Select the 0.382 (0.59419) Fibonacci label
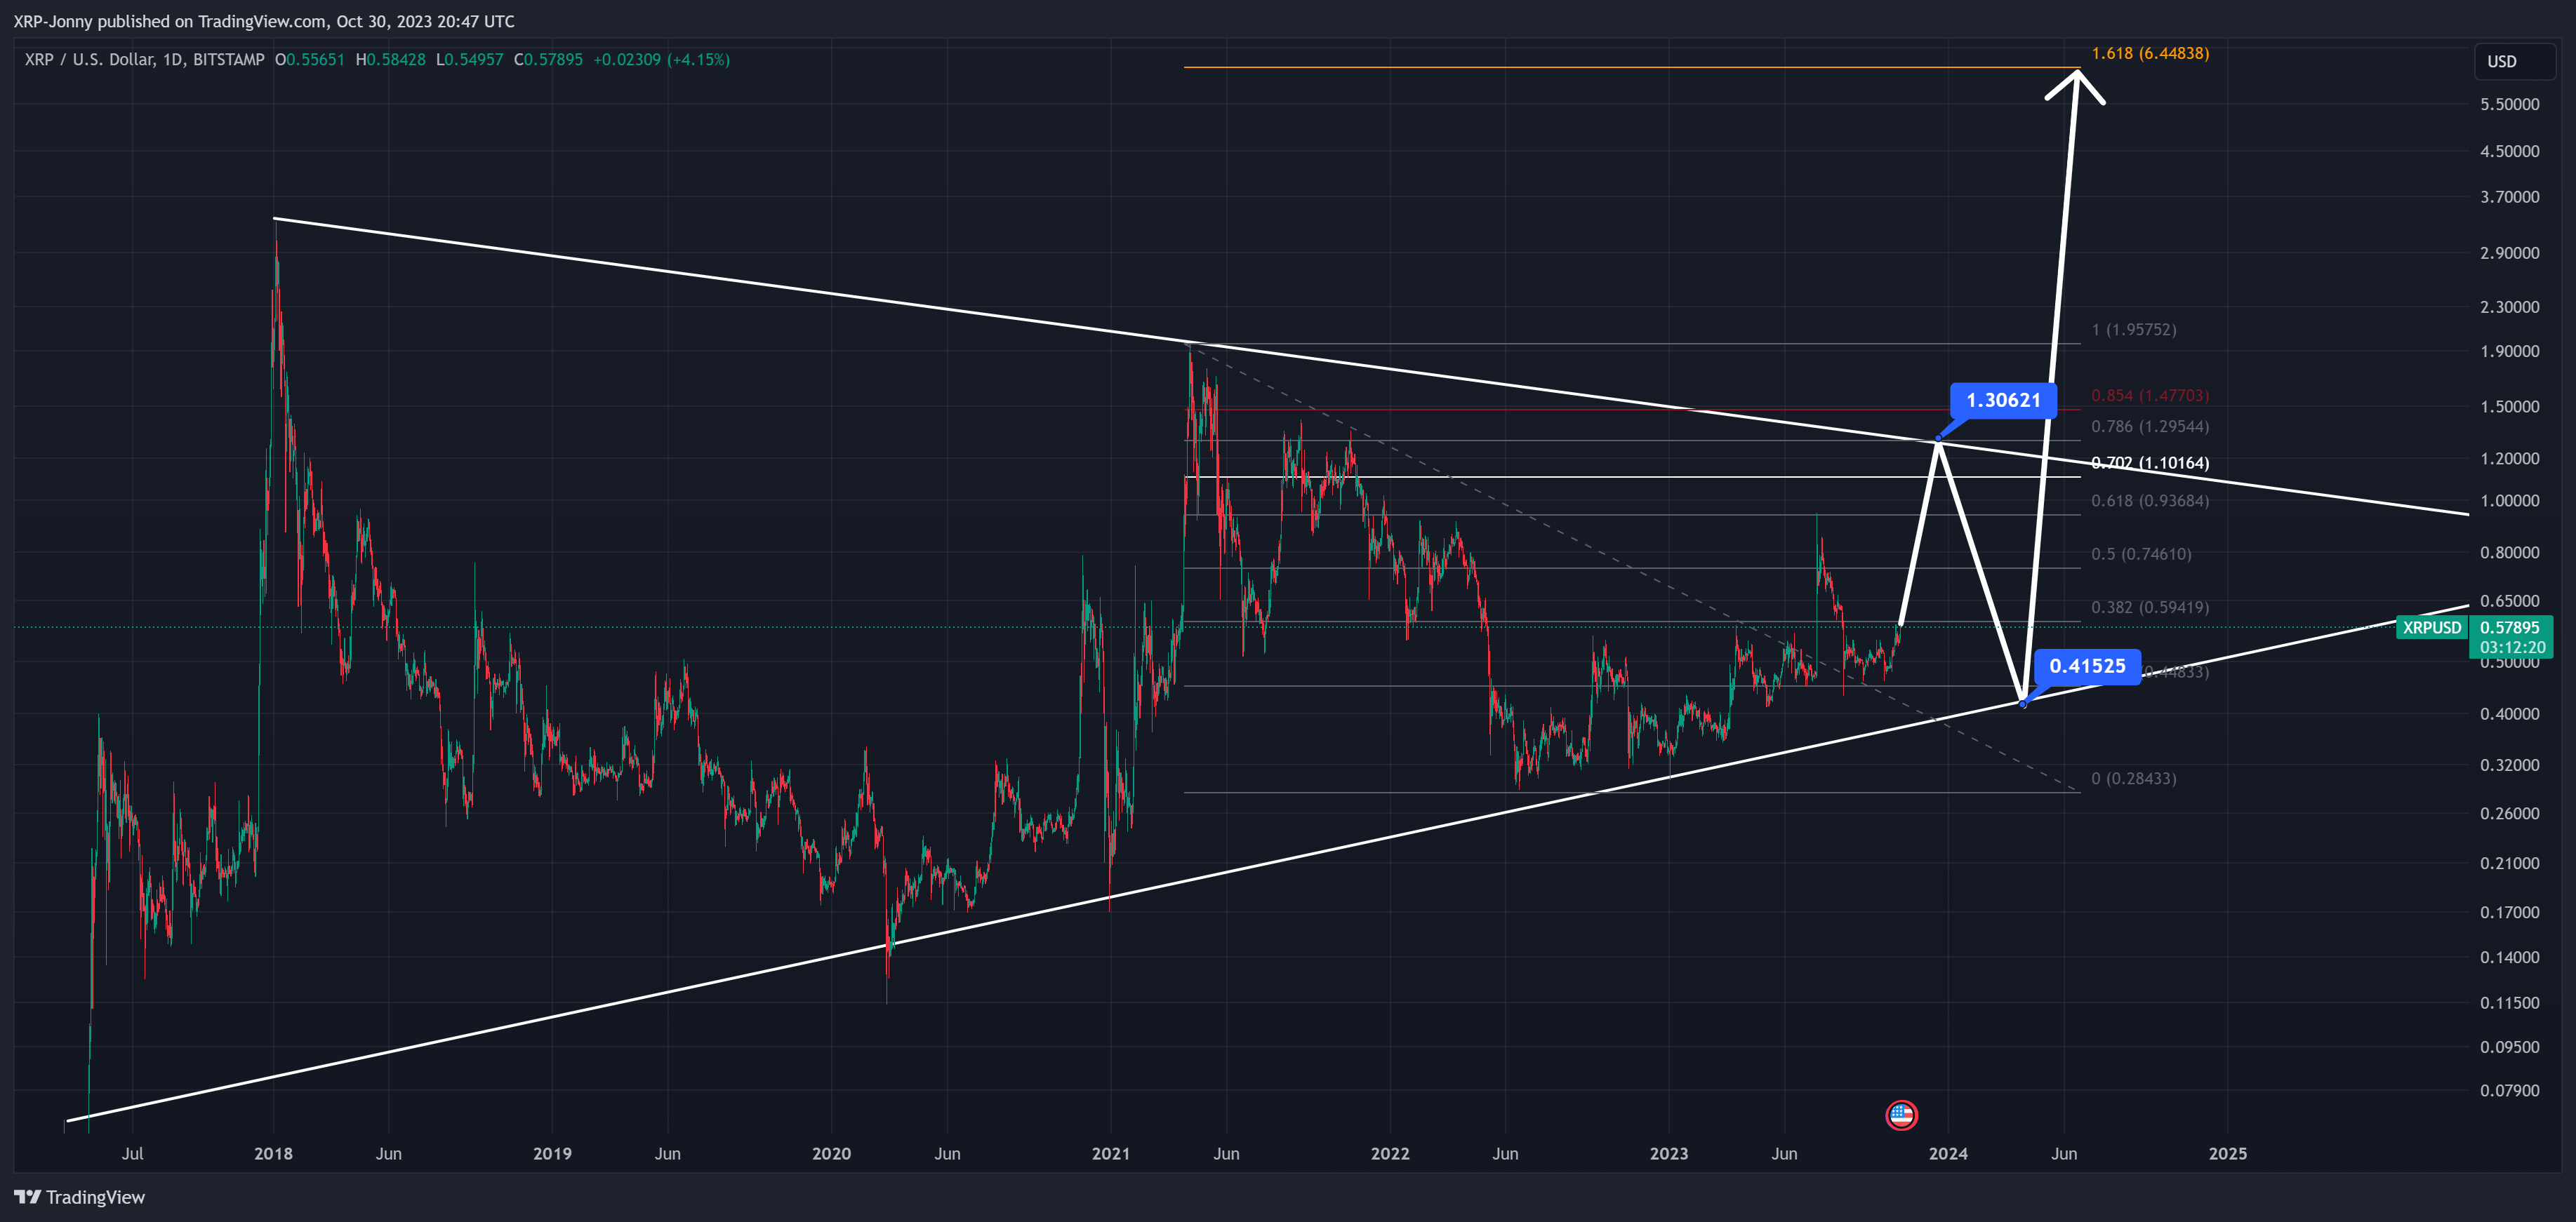The height and width of the screenshot is (1222, 2576). pos(2150,607)
